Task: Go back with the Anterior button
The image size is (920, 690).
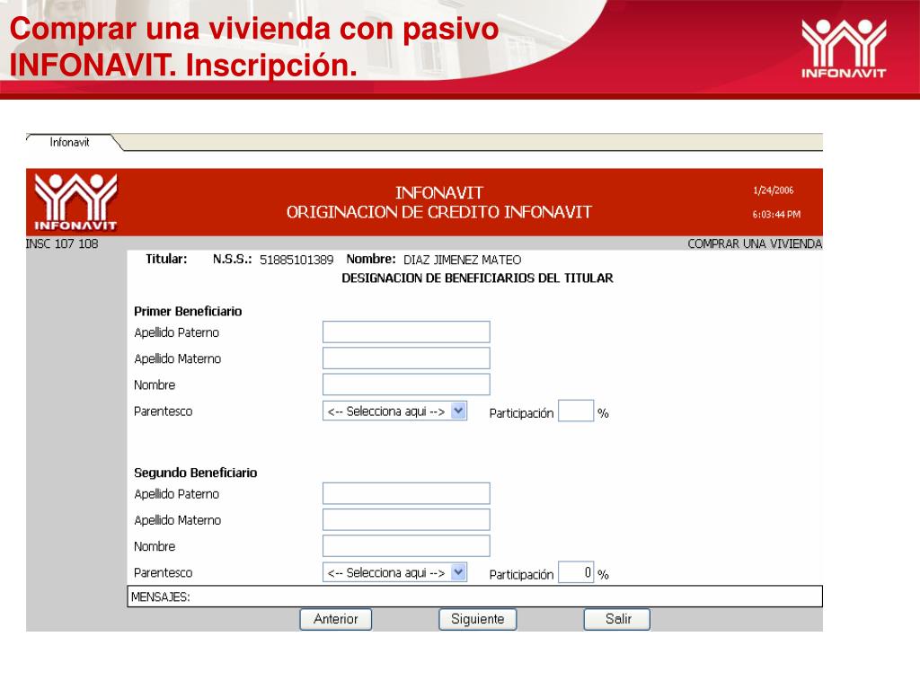Action: (336, 620)
